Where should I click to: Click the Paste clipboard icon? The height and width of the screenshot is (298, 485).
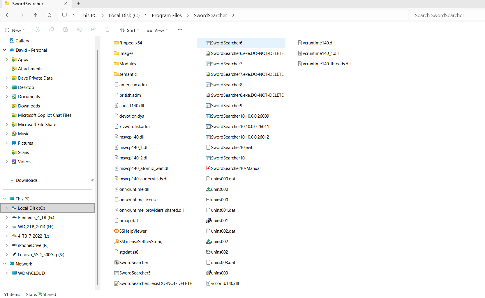click(66, 30)
